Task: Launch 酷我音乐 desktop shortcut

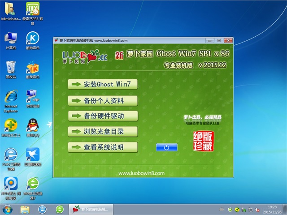Action: [x=33, y=70]
